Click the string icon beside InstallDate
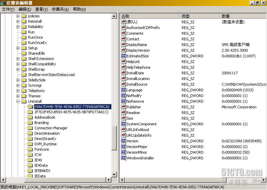267x190 pixels. 123,73
